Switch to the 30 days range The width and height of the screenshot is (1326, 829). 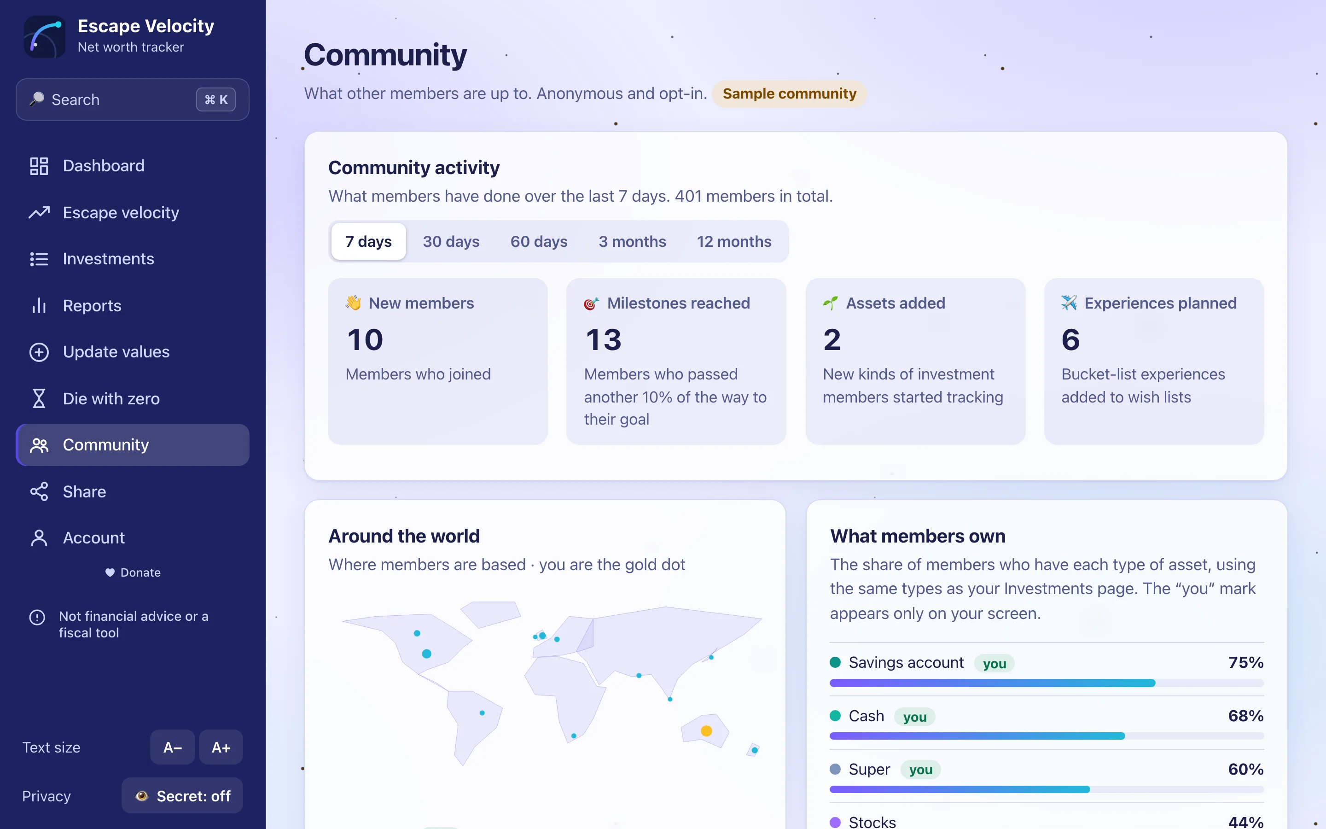coord(451,241)
